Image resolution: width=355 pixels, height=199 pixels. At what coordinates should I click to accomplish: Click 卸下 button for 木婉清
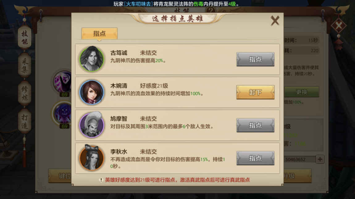pos(255,92)
